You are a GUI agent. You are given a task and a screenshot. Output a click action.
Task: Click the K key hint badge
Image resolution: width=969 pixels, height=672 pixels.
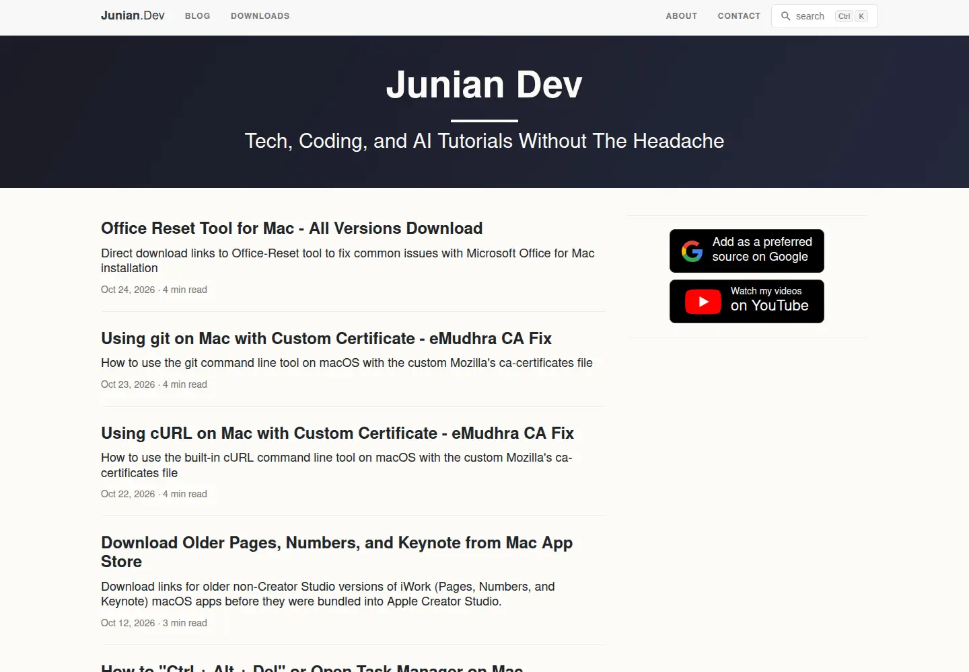tap(861, 16)
